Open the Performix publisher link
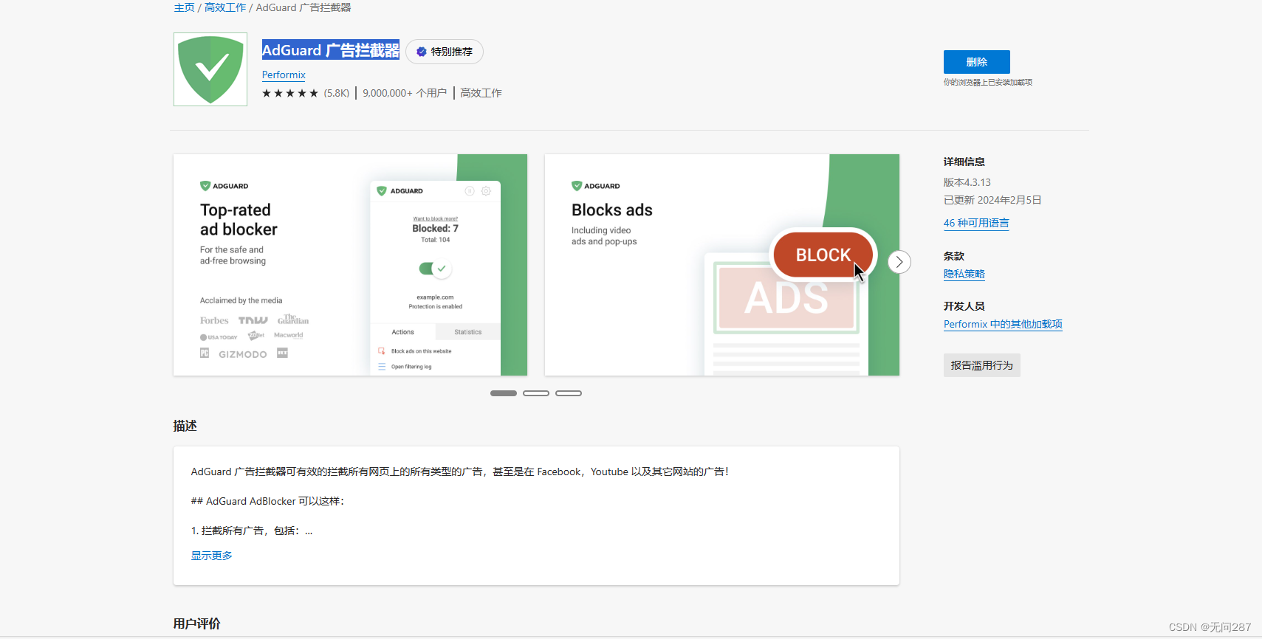1262x639 pixels. pyautogui.click(x=284, y=75)
